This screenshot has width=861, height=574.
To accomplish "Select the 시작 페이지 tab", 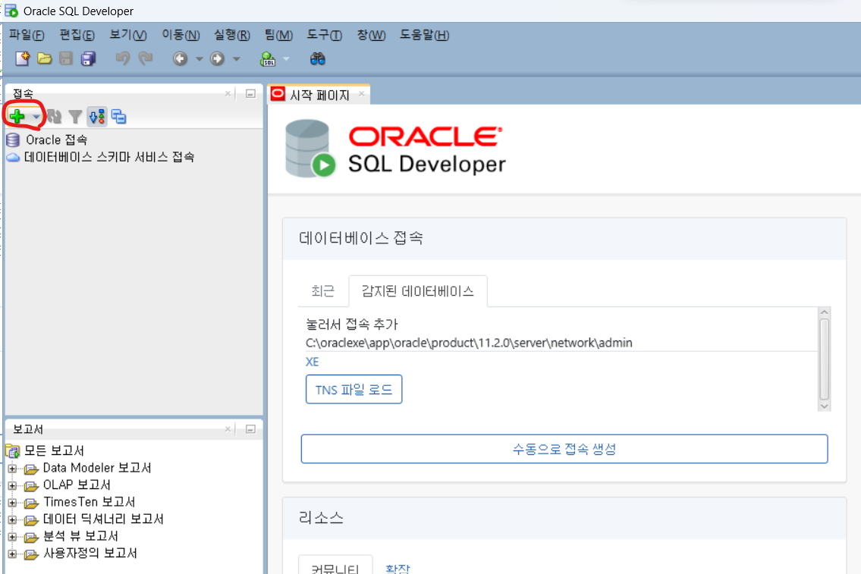I will click(x=319, y=95).
